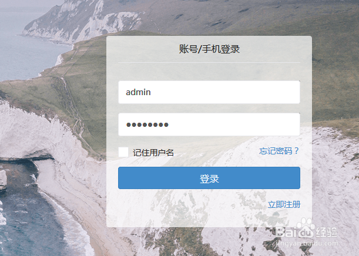This screenshot has height=256, width=359.
Task: Click the password dots in password box
Action: [147, 124]
